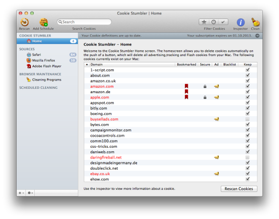Image resolution: width=279 pixels, height=219 pixels.
Task: Select Safari source in sidebar
Action: coord(47,55)
